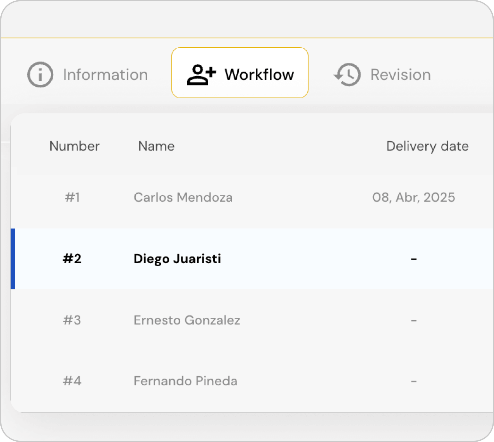Click the Information circle icon
The height and width of the screenshot is (442, 494).
(x=40, y=75)
